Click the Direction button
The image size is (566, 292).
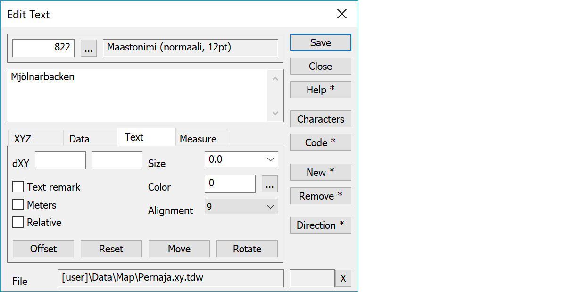point(320,225)
